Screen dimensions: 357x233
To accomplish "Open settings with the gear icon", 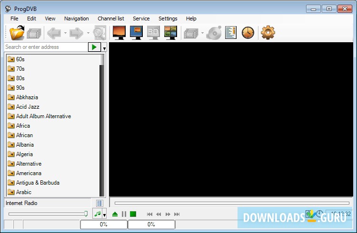I will [268, 32].
